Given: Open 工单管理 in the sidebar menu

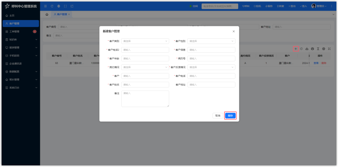Looking at the screenshot, I should coord(15,32).
